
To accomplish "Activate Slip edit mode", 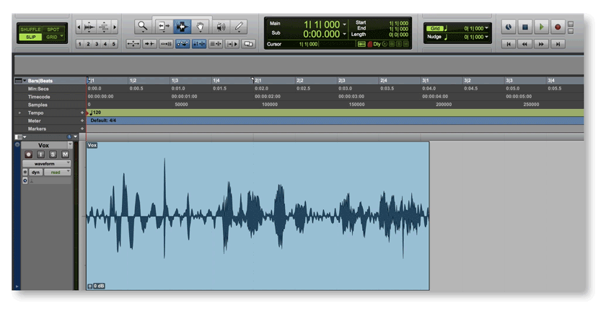I will click(x=30, y=37).
